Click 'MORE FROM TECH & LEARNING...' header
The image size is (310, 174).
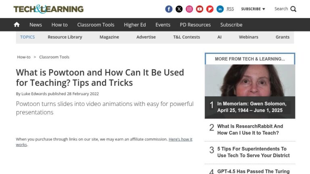click(250, 59)
